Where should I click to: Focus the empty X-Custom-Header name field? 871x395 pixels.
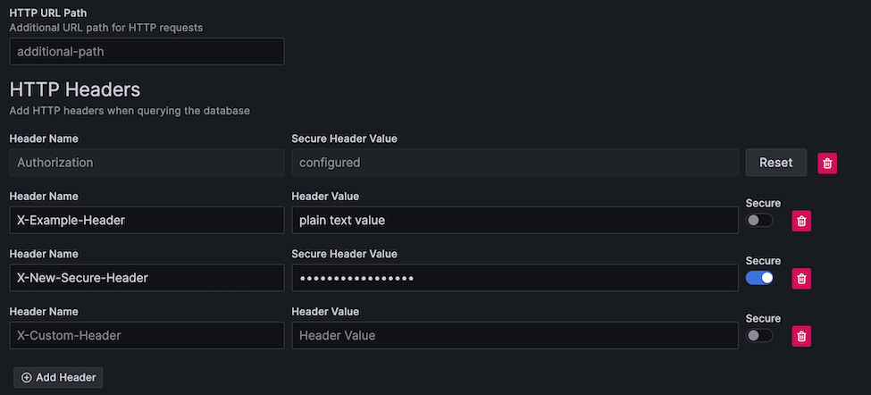tap(147, 335)
